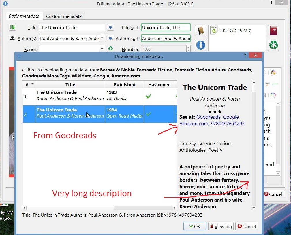
Task: Click the sort arrow in the # column header
Action: coord(33,84)
